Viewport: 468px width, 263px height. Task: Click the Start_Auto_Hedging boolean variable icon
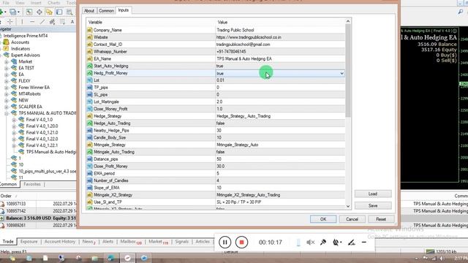[89, 66]
